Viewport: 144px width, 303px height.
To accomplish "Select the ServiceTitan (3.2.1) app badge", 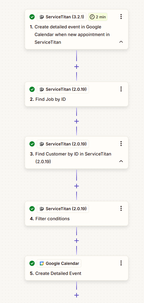I will pyautogui.click(x=62, y=17).
